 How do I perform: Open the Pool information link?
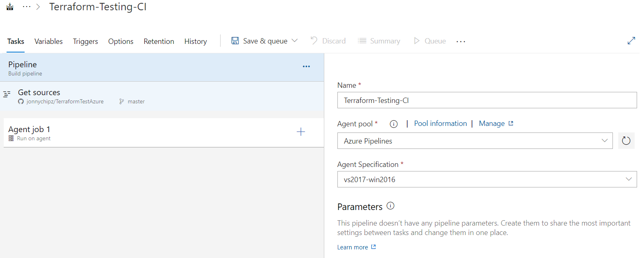pyautogui.click(x=440, y=123)
